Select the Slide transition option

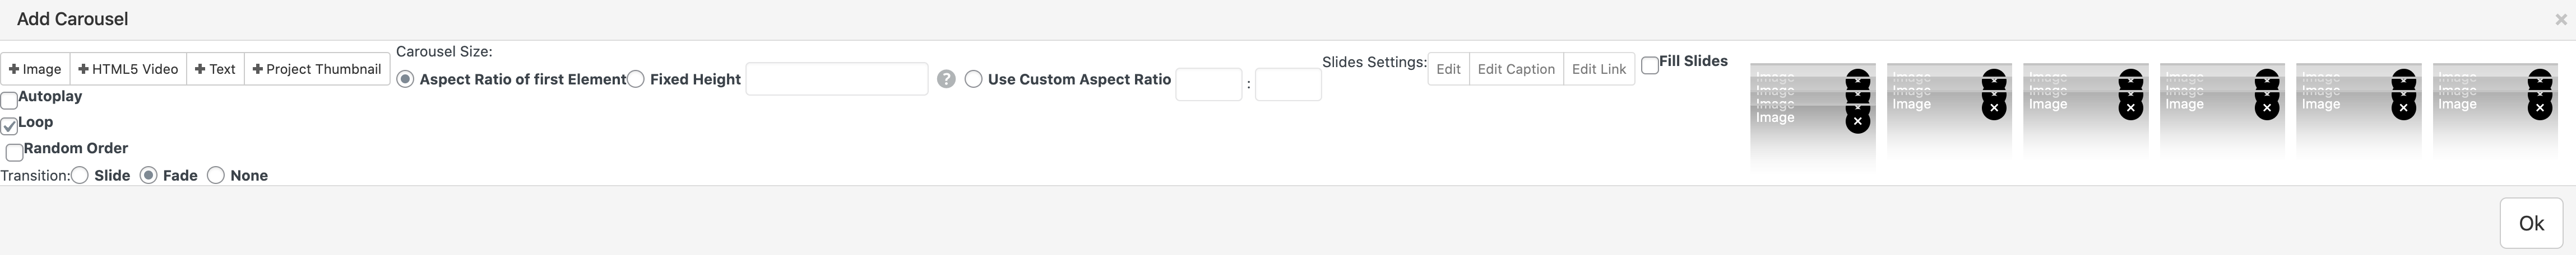pos(80,176)
